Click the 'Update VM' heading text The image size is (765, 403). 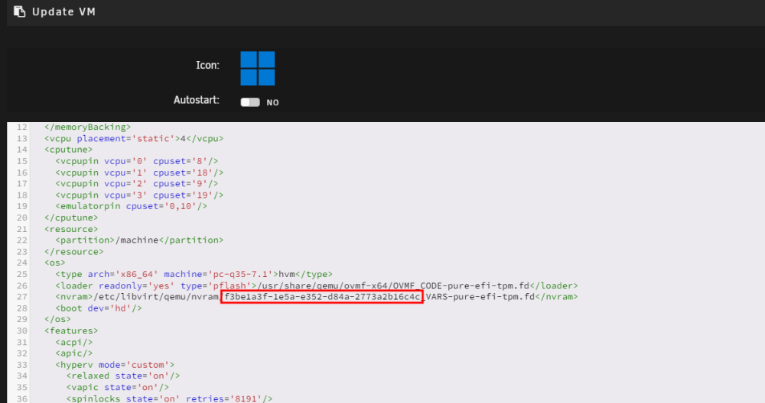click(x=63, y=11)
